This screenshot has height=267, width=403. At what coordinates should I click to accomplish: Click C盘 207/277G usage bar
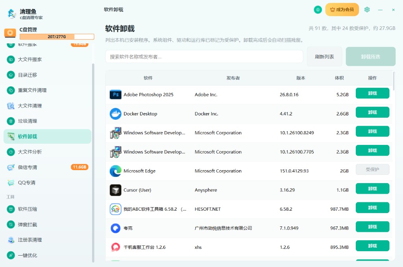(57, 37)
